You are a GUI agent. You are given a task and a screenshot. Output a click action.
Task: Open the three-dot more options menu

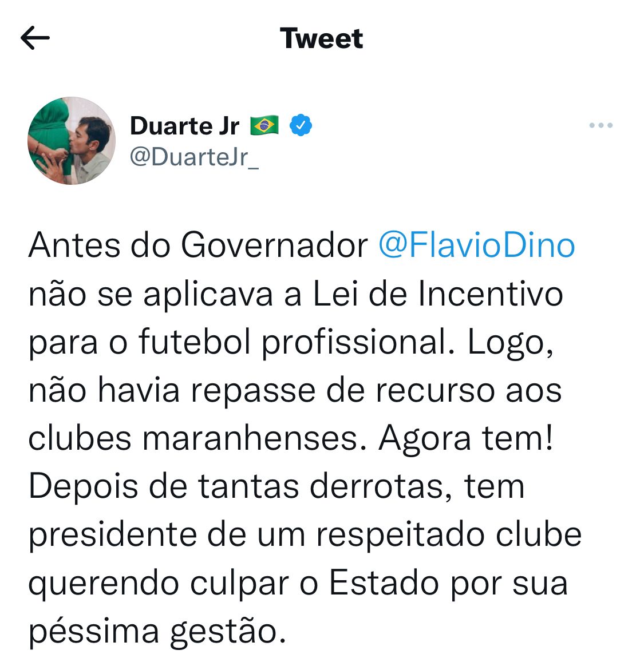point(601,125)
